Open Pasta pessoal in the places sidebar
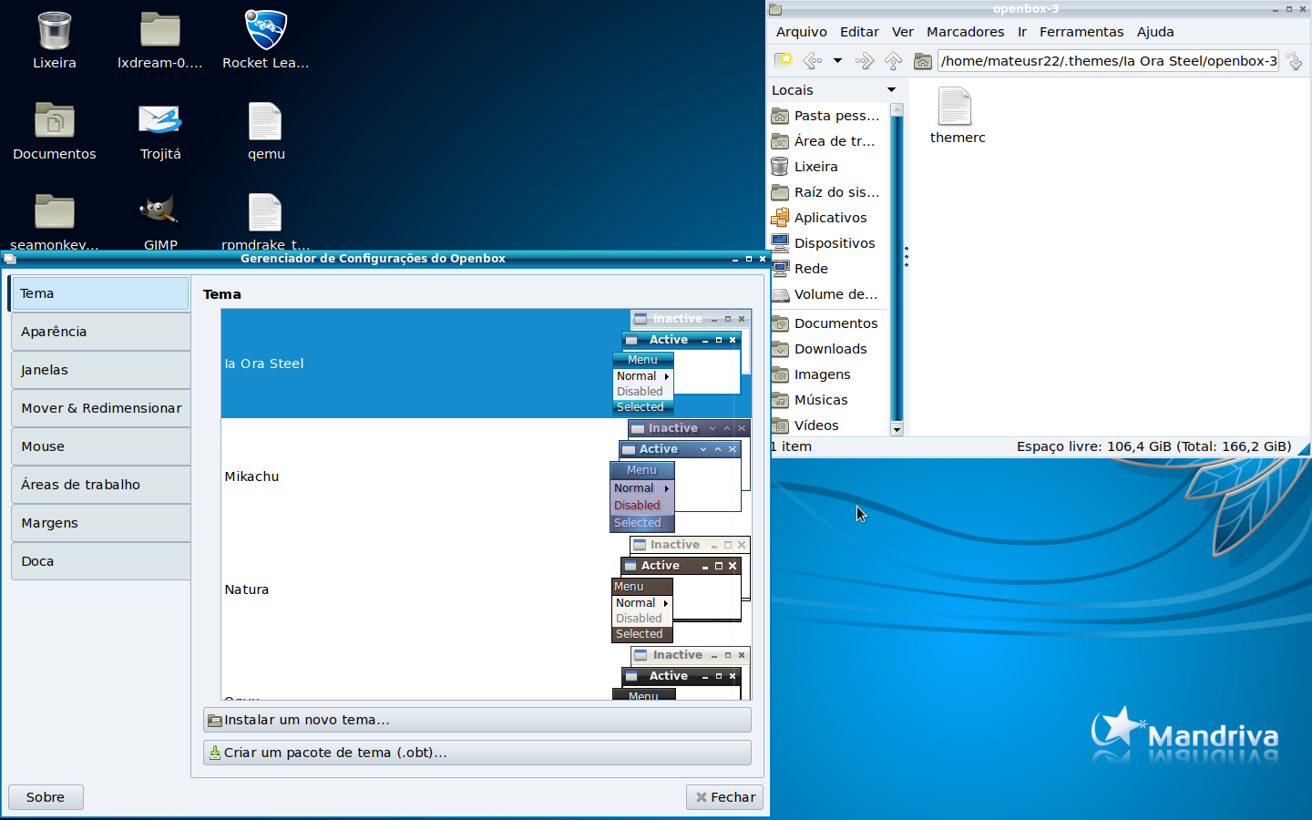This screenshot has height=820, width=1312. [x=828, y=116]
